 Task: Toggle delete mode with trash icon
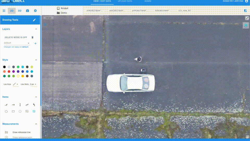[x=33, y=37]
